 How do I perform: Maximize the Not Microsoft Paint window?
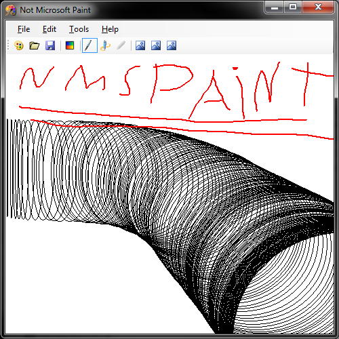pyautogui.click(x=293, y=7)
